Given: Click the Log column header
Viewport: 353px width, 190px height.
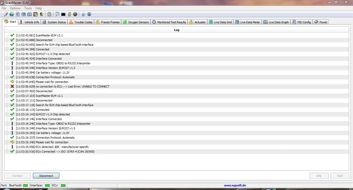Looking at the screenshot, I should point(177,30).
